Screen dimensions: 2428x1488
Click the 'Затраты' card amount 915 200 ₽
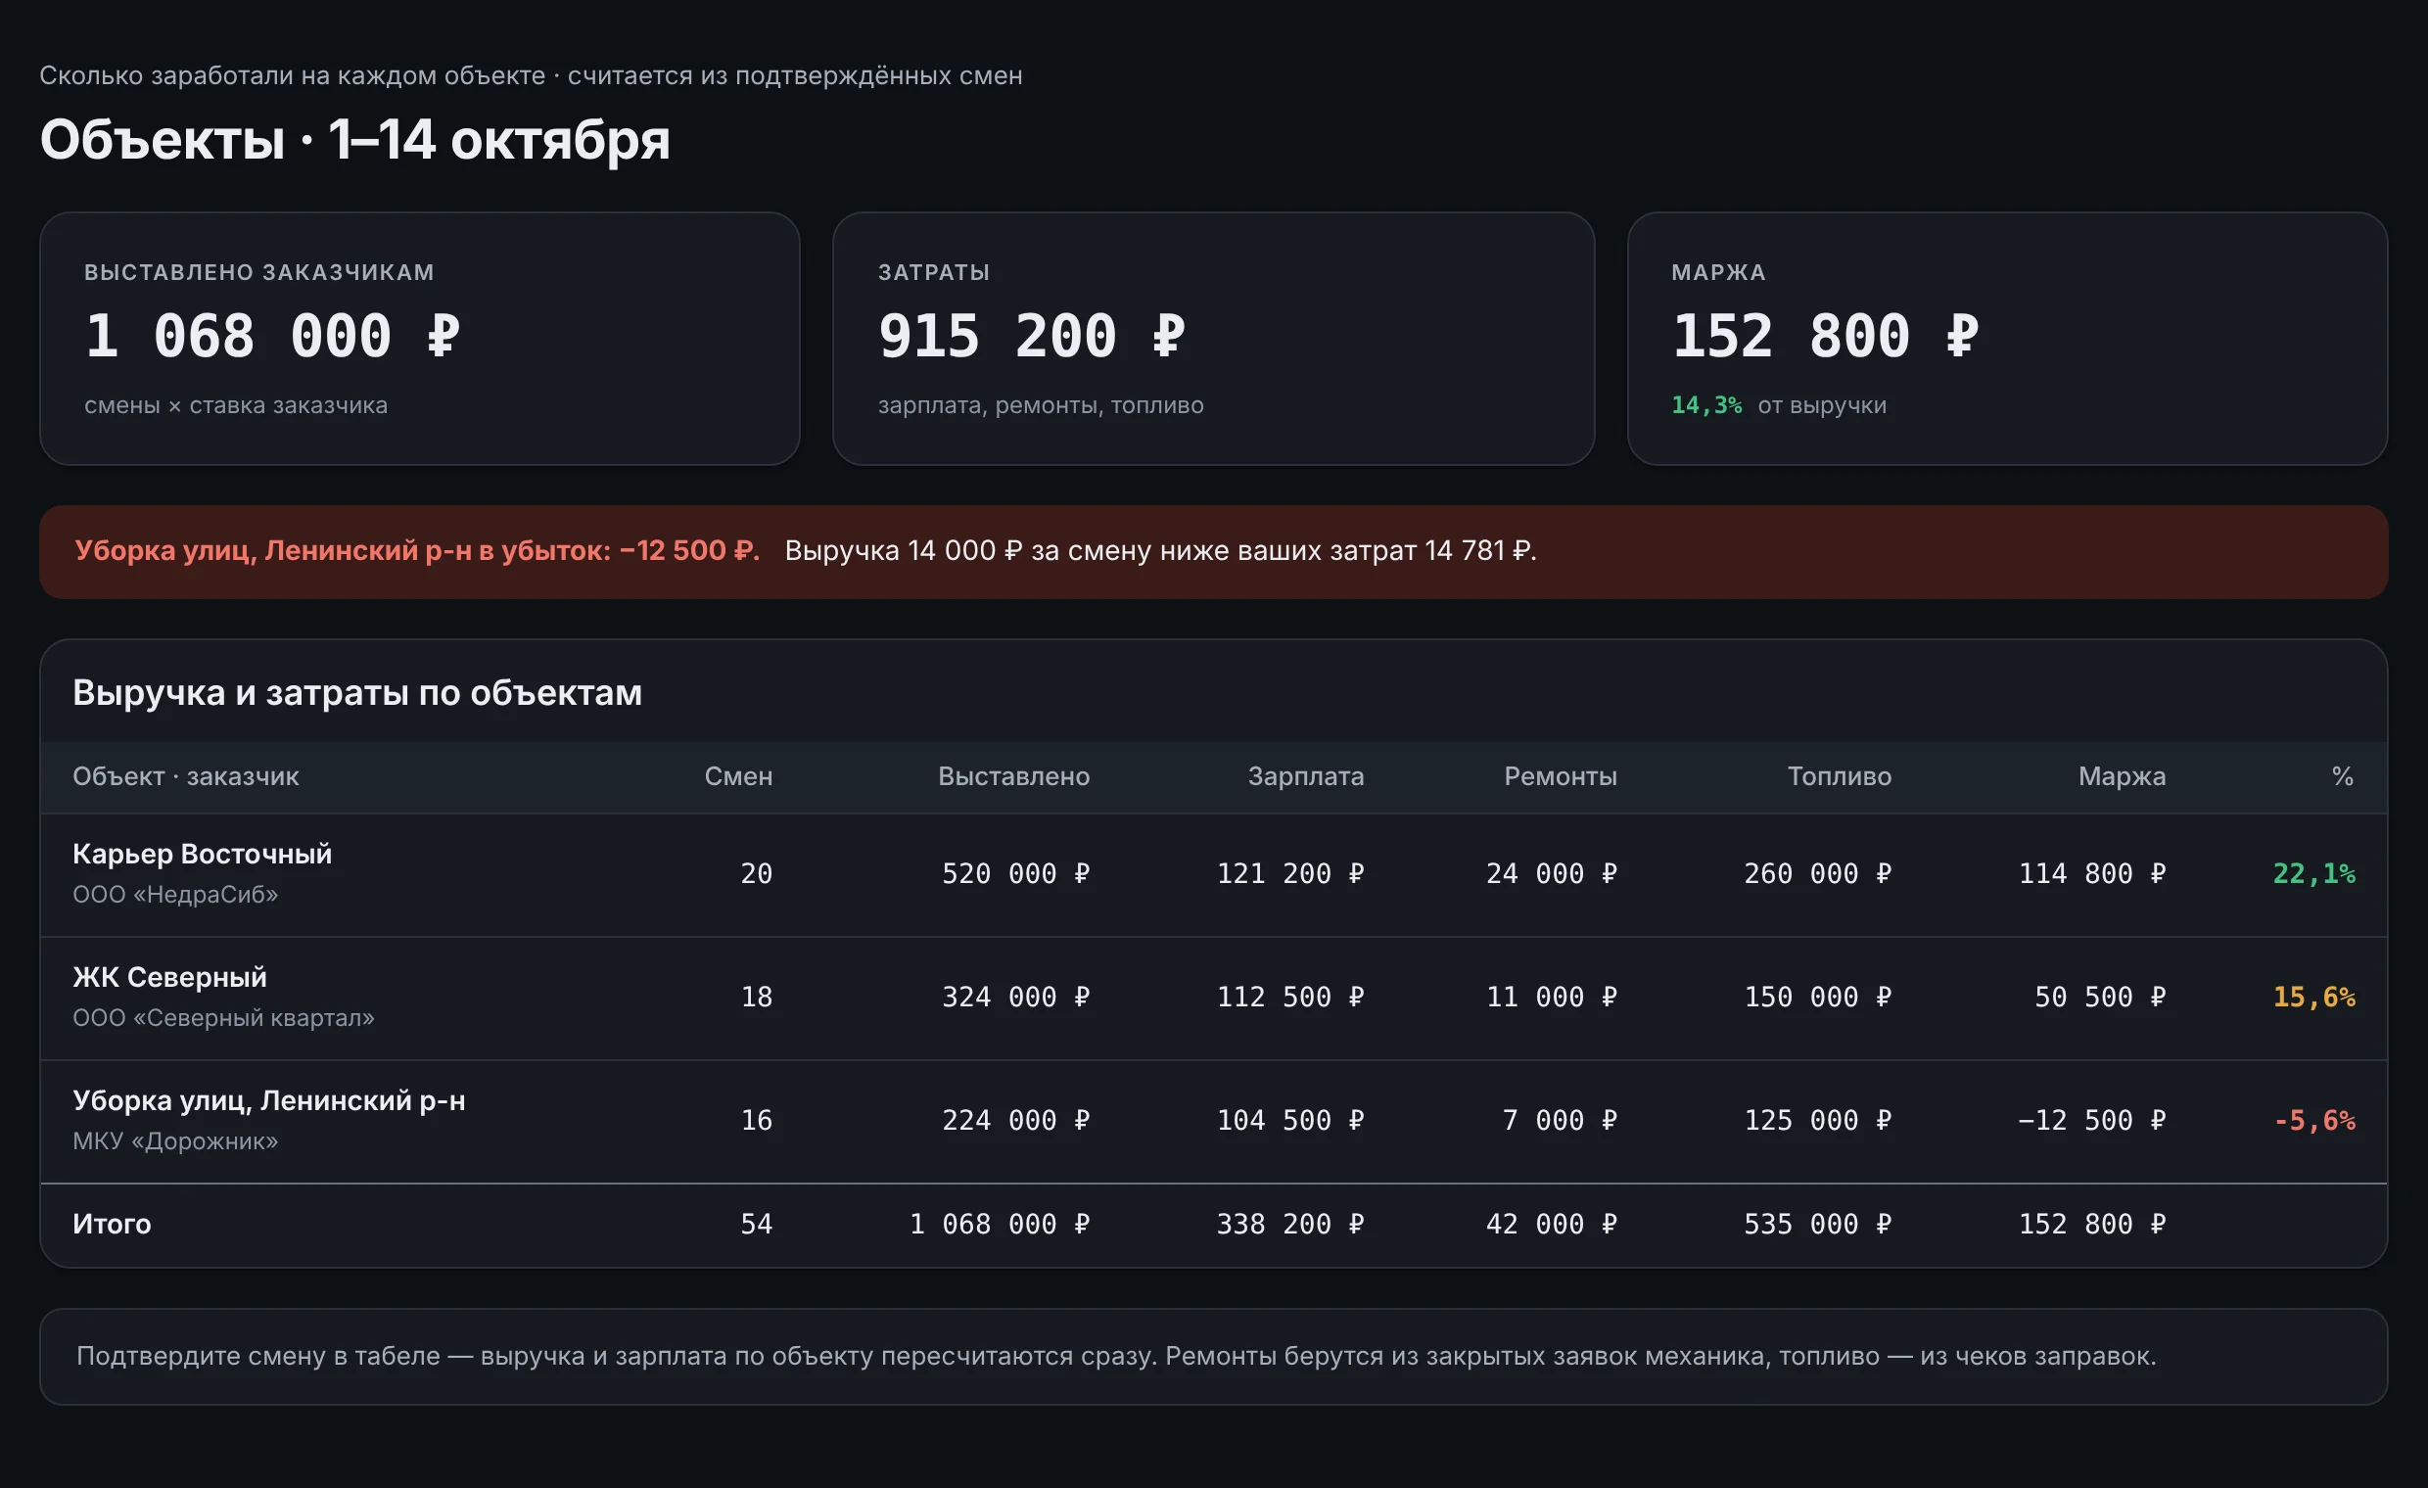coord(1032,336)
